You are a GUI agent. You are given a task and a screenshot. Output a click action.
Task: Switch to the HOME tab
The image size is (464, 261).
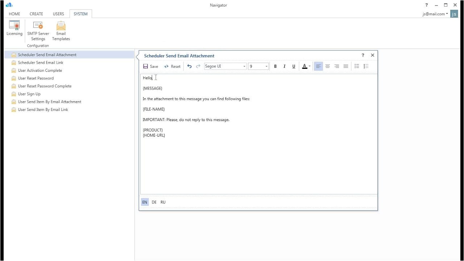[x=14, y=14]
